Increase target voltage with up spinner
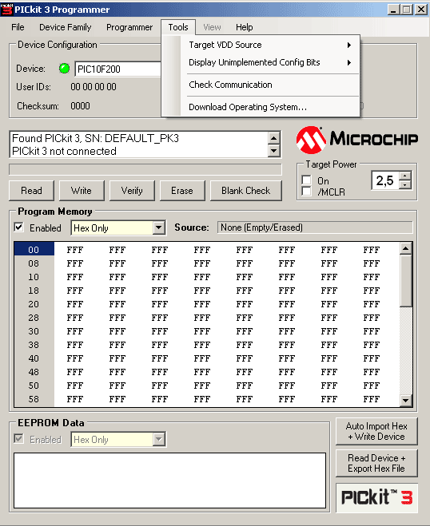The image size is (430, 526). coord(405,176)
